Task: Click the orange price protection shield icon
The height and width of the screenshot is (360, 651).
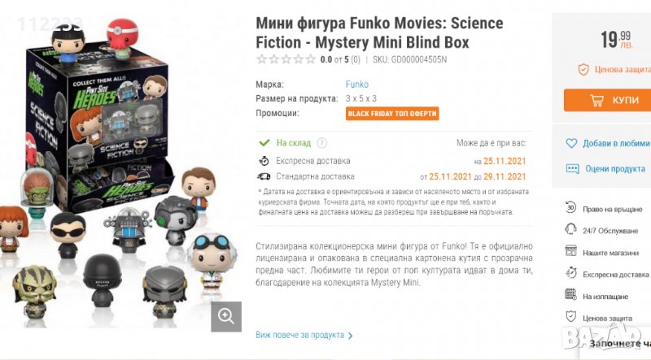Action: click(x=583, y=69)
